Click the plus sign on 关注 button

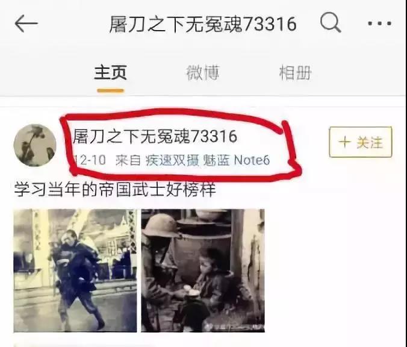click(345, 142)
